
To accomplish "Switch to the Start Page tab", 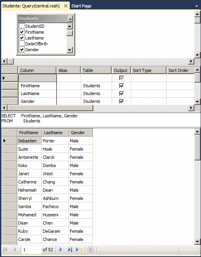I will pyautogui.click(x=81, y=6).
